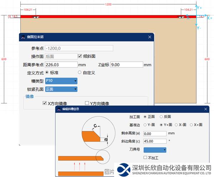Screen dimensions: 214x177
Task: Choose X+面 as reference edge
Action: (192, 125)
